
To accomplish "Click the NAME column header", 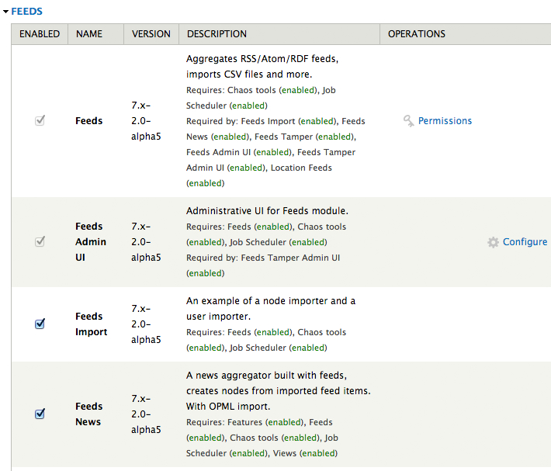I will point(88,34).
